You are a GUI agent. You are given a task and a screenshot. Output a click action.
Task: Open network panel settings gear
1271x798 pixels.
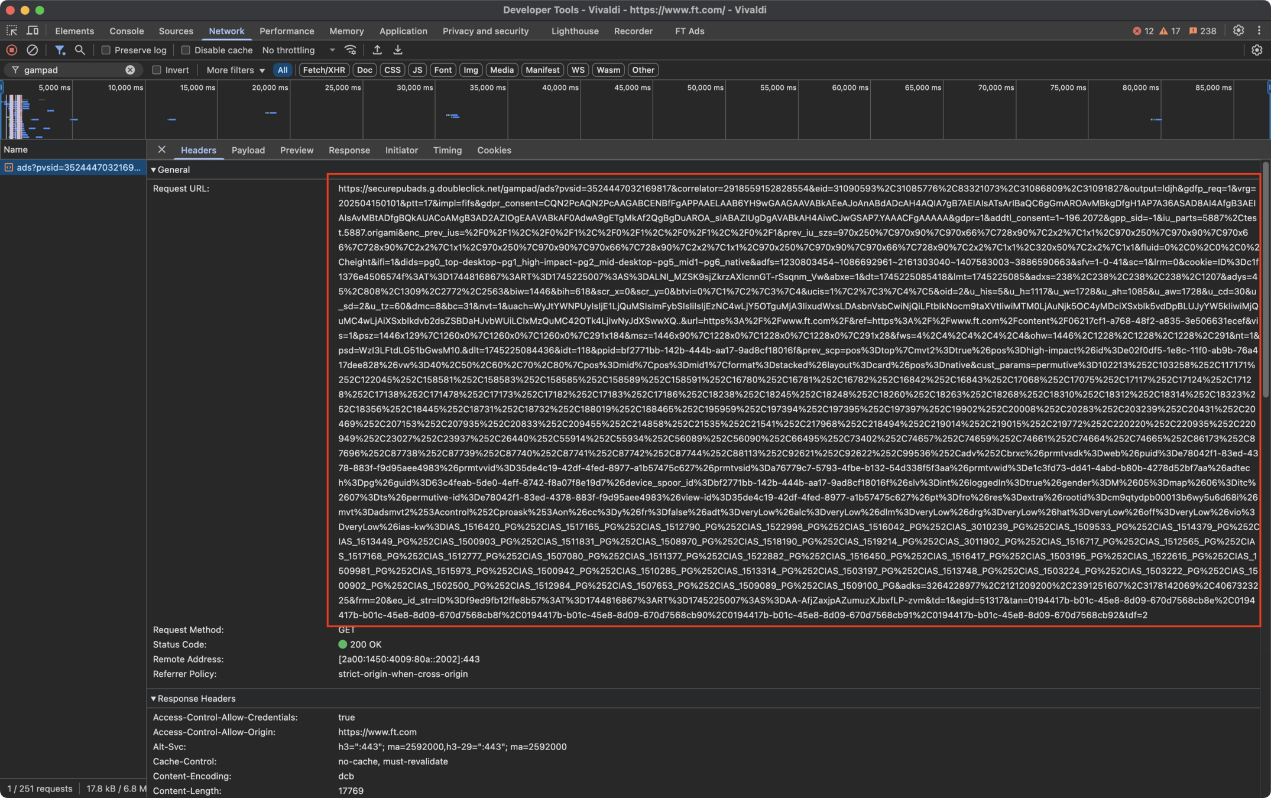click(x=1257, y=50)
